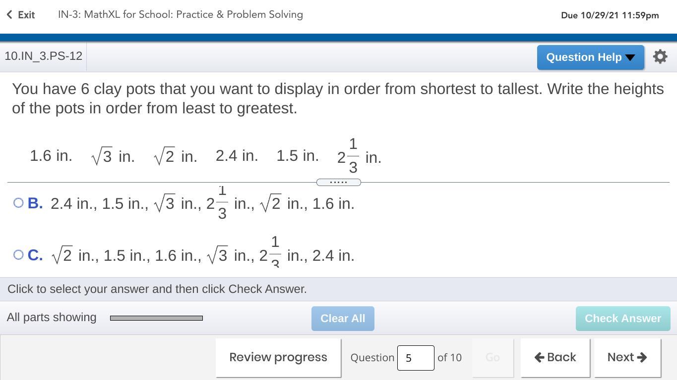Viewport: 677px width, 380px height.
Task: Expand the Question Help dropdown
Action: point(590,57)
